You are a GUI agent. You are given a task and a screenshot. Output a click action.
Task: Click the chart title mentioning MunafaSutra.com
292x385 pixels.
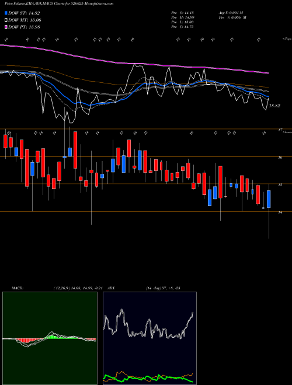(59, 3)
